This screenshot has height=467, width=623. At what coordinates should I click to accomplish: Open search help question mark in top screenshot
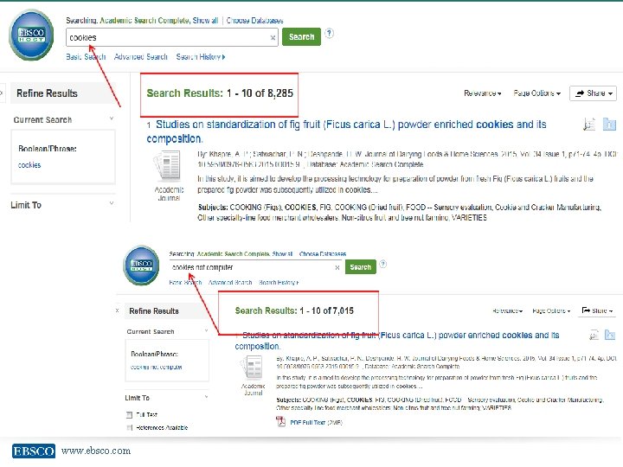click(329, 33)
